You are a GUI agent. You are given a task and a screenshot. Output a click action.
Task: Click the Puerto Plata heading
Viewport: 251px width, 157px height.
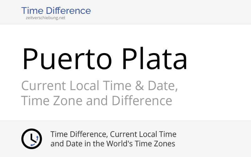(x=104, y=59)
